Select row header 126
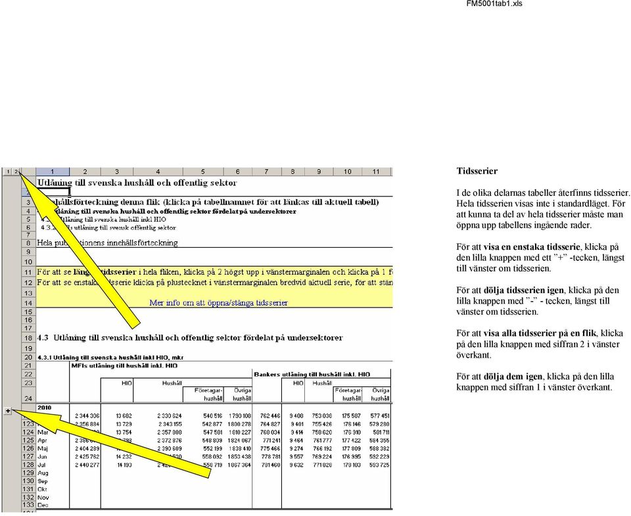The height and width of the screenshot is (516, 631). point(28,448)
